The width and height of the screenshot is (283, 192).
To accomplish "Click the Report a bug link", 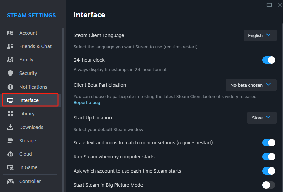I will [87, 103].
